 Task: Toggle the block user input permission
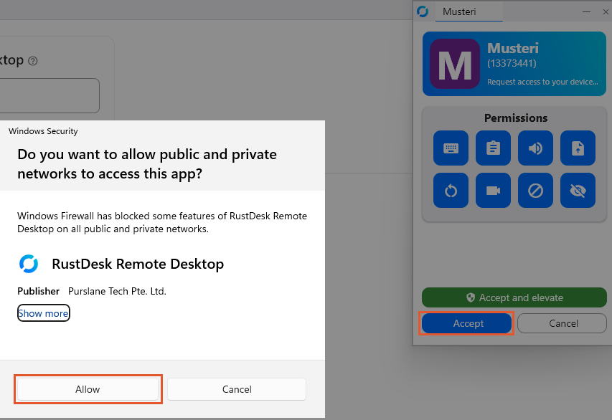(x=535, y=191)
